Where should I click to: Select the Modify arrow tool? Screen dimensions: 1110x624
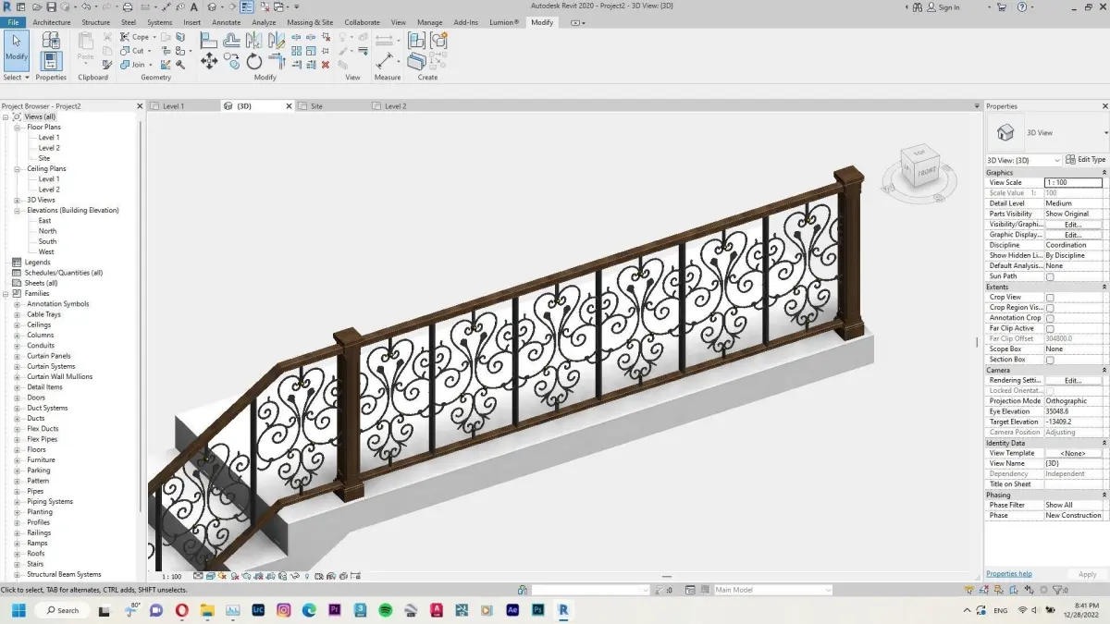point(17,49)
